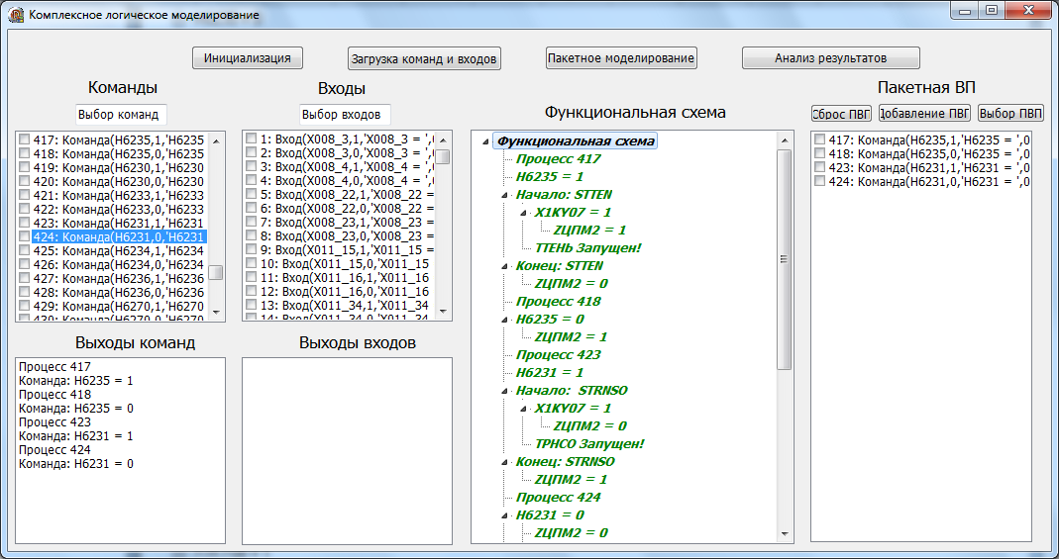The width and height of the screenshot is (1059, 559).
Task: Check input 3 X008_4,1 checkbox
Action: pos(252,166)
